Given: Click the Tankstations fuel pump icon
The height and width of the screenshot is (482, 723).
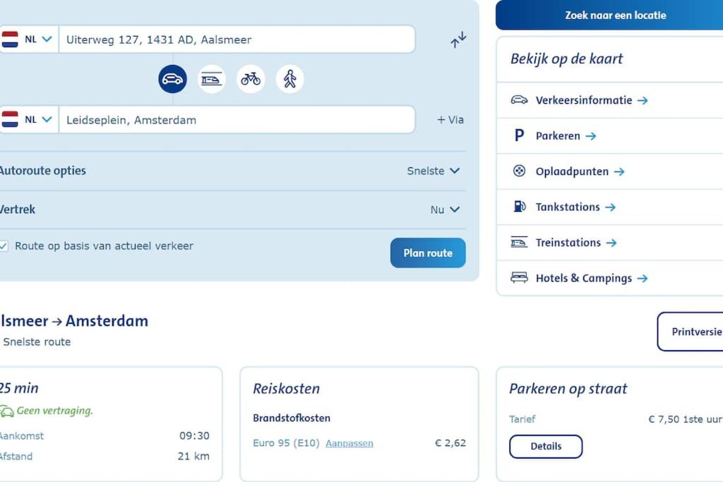Looking at the screenshot, I should click(519, 207).
